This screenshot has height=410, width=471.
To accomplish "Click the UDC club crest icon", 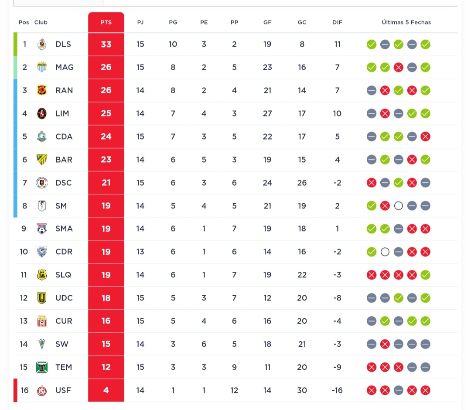I will (42, 298).
